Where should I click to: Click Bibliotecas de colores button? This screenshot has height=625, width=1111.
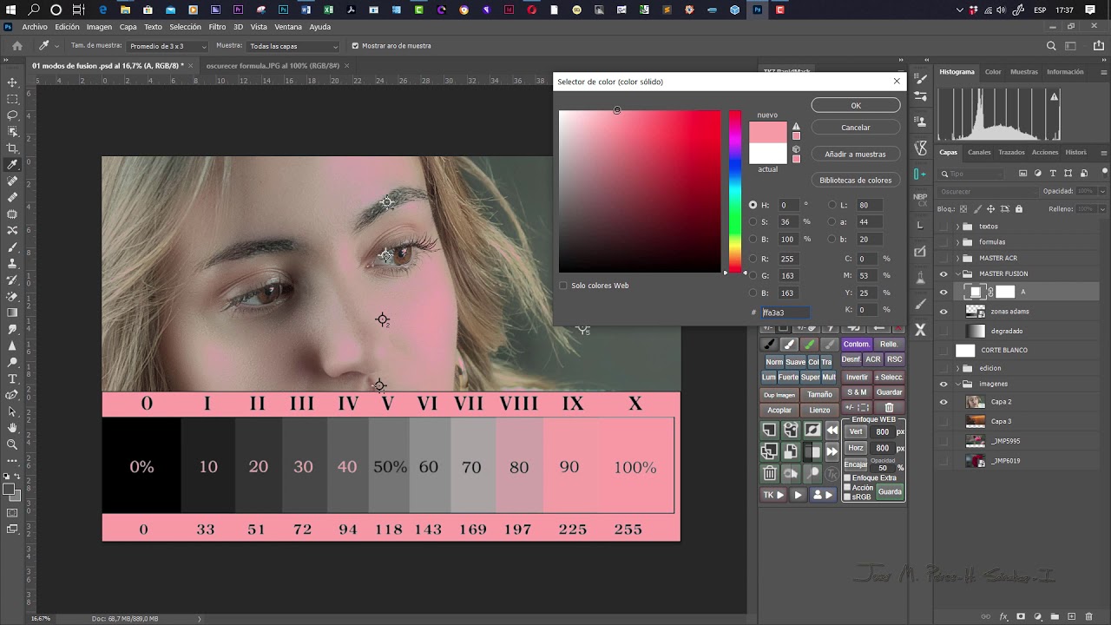pos(856,181)
